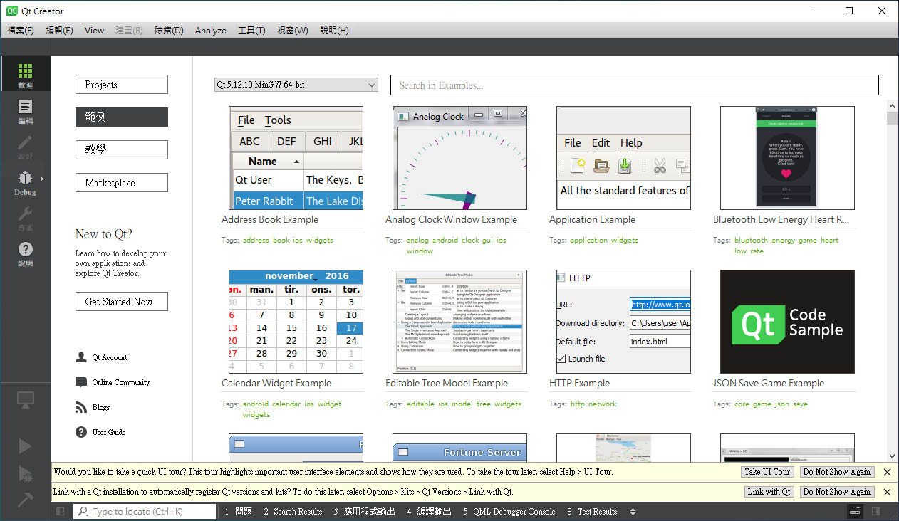
Task: Select the 教學 tutorials button
Action: [x=122, y=150]
